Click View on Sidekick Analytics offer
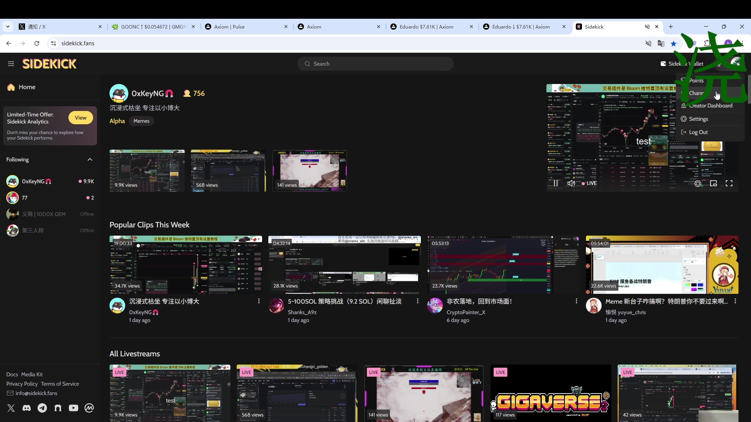Screen dimensions: 751x422 tap(81, 118)
